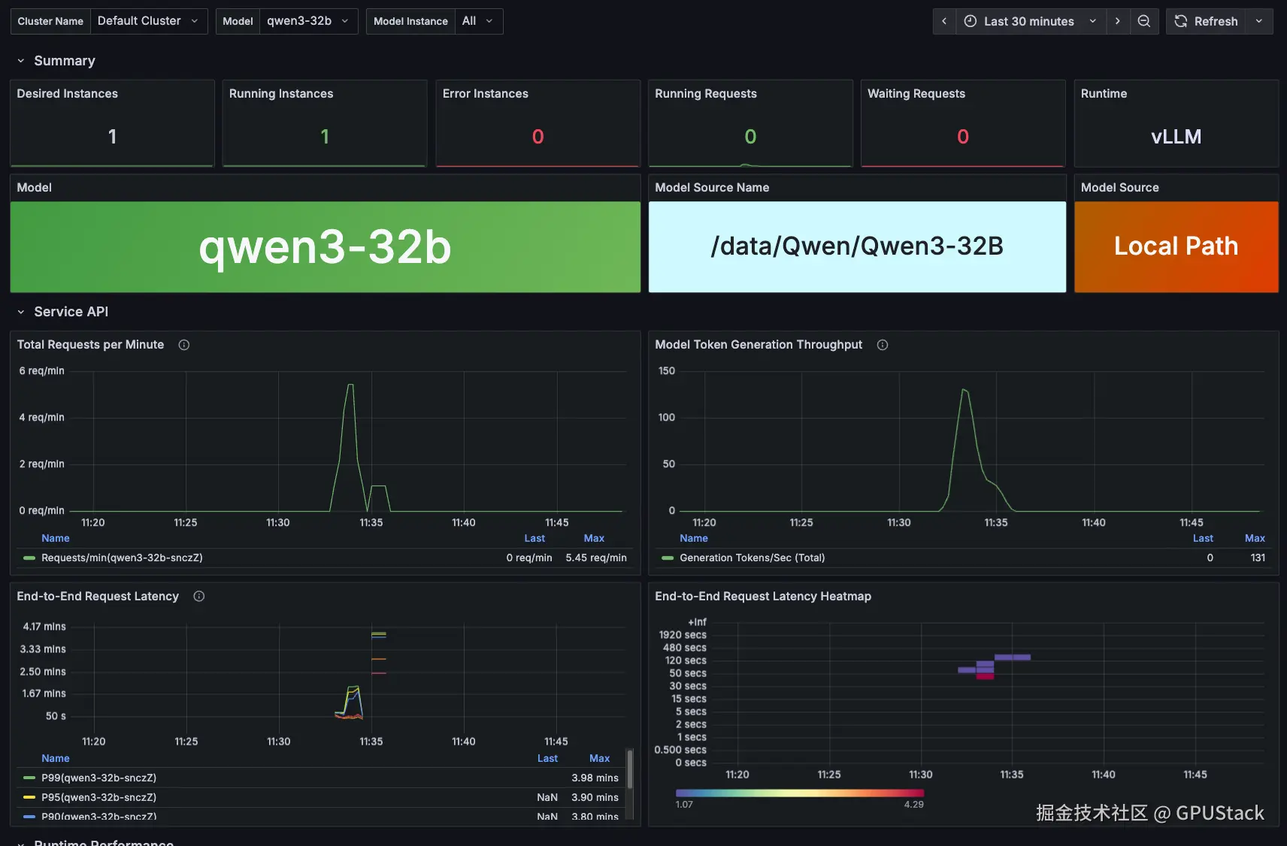The height and width of the screenshot is (846, 1287).
Task: Open End-to-End Request Latency Heatmap title
Action: 763,597
